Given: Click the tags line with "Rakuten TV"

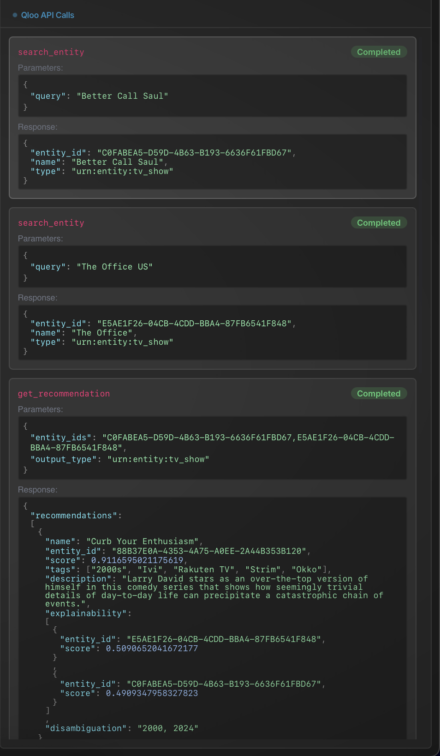Looking at the screenshot, I should [188, 570].
